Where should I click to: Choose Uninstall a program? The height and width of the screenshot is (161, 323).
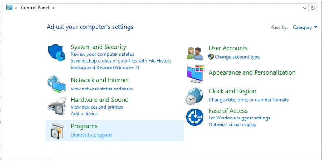tap(91, 135)
